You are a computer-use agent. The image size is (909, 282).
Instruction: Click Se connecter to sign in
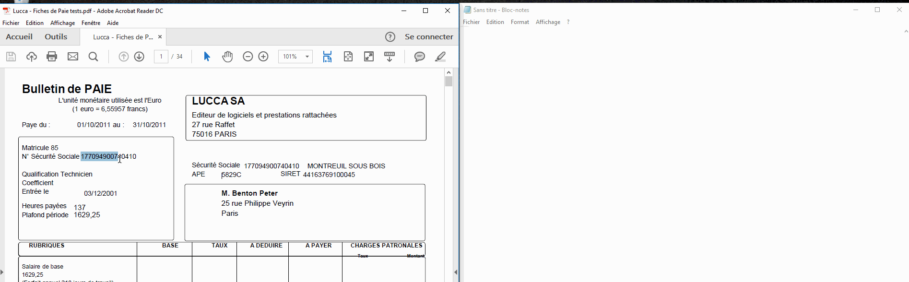(x=429, y=37)
